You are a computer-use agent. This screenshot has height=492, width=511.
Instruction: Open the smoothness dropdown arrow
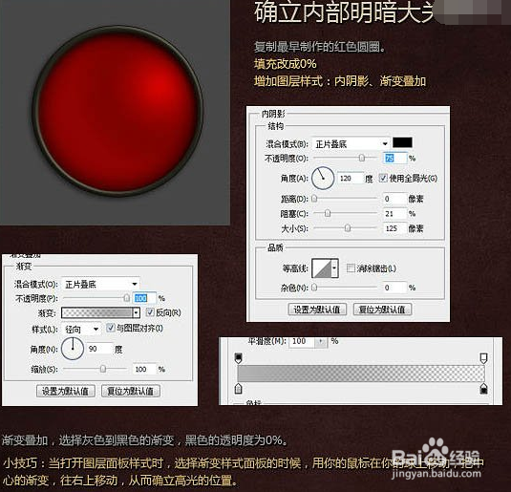tap(321, 342)
